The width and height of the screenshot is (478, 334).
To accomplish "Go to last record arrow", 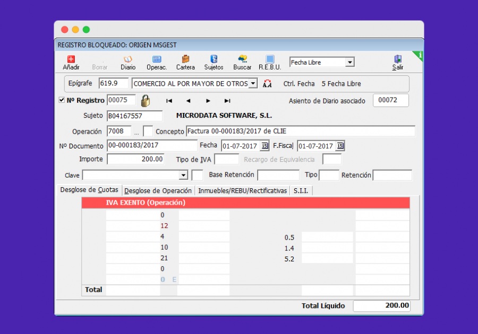I will click(227, 101).
